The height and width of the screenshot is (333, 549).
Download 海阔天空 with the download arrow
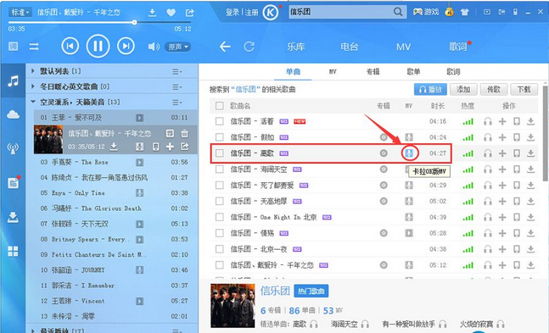tap(531, 169)
